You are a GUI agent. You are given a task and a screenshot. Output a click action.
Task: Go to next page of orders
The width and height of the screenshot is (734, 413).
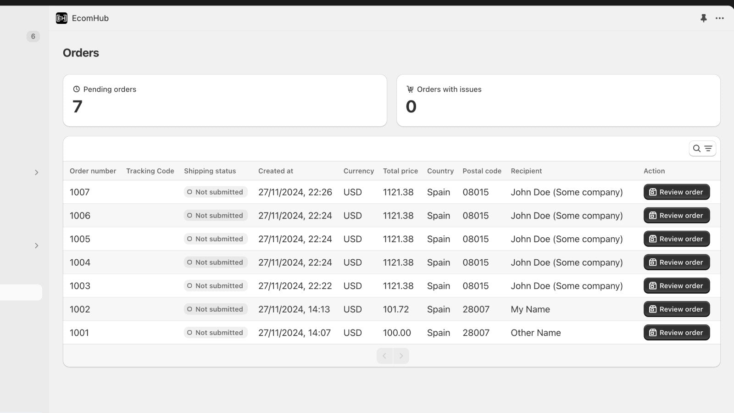(401, 356)
